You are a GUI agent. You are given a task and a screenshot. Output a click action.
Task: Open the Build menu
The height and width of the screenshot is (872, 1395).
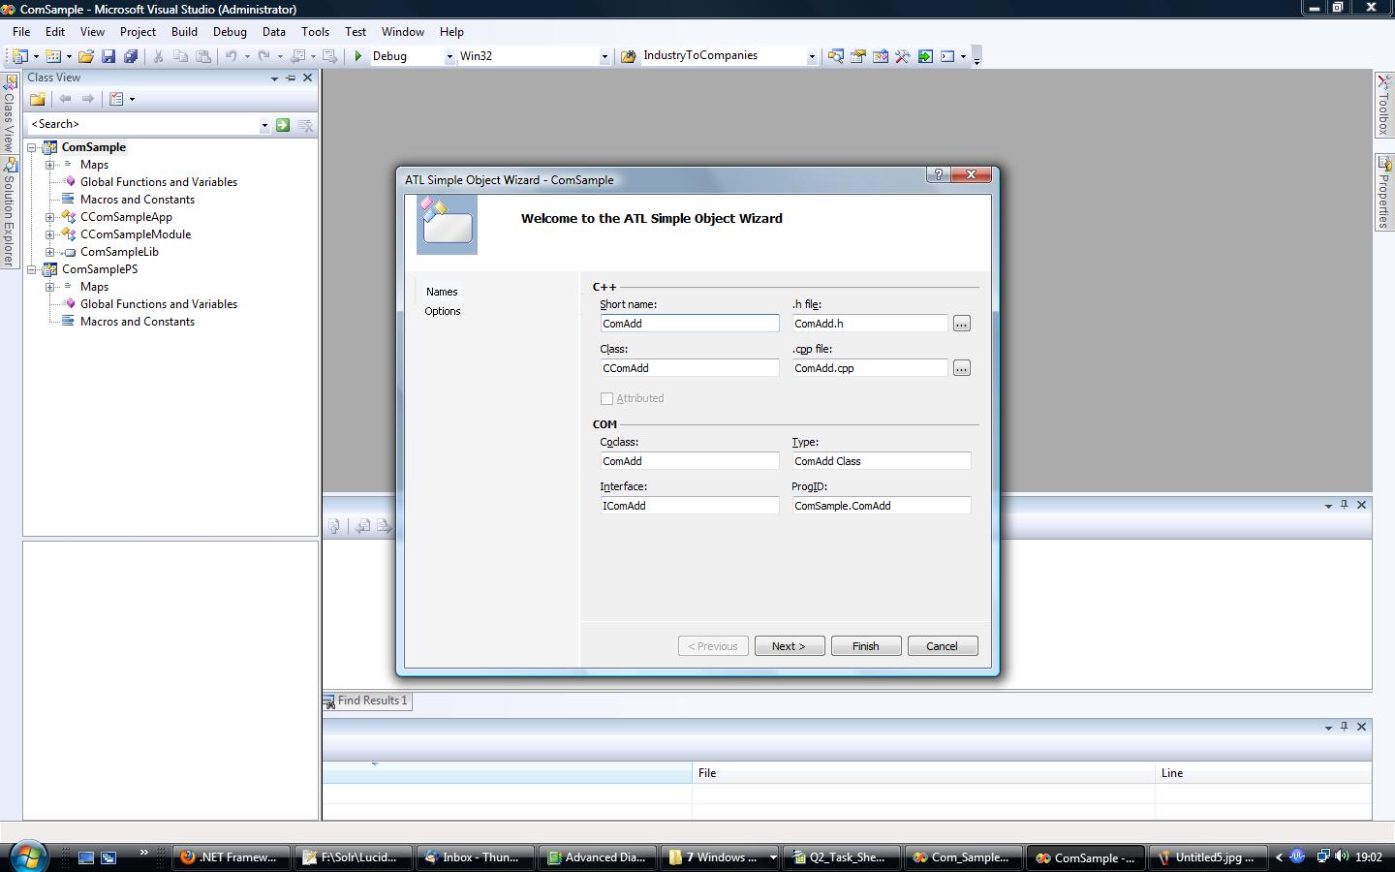[183, 31]
